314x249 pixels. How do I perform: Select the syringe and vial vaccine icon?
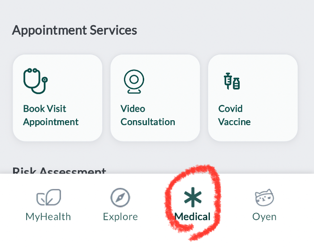232,81
